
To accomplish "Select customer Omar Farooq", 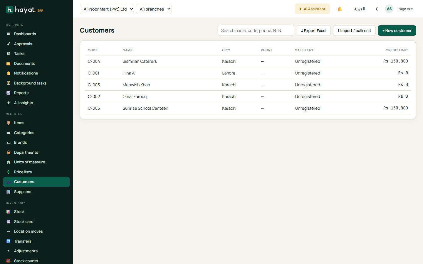I will [x=248, y=97].
